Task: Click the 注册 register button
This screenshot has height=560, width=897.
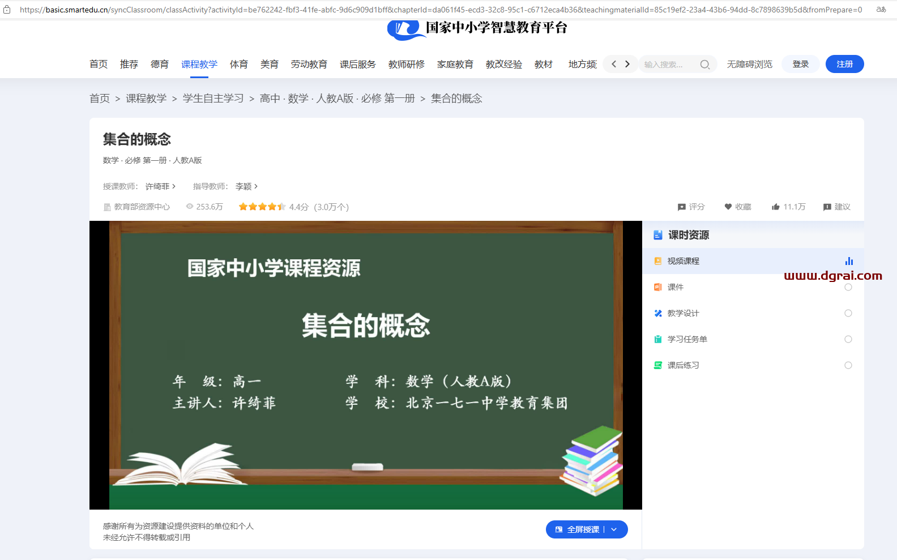Action: click(x=845, y=64)
